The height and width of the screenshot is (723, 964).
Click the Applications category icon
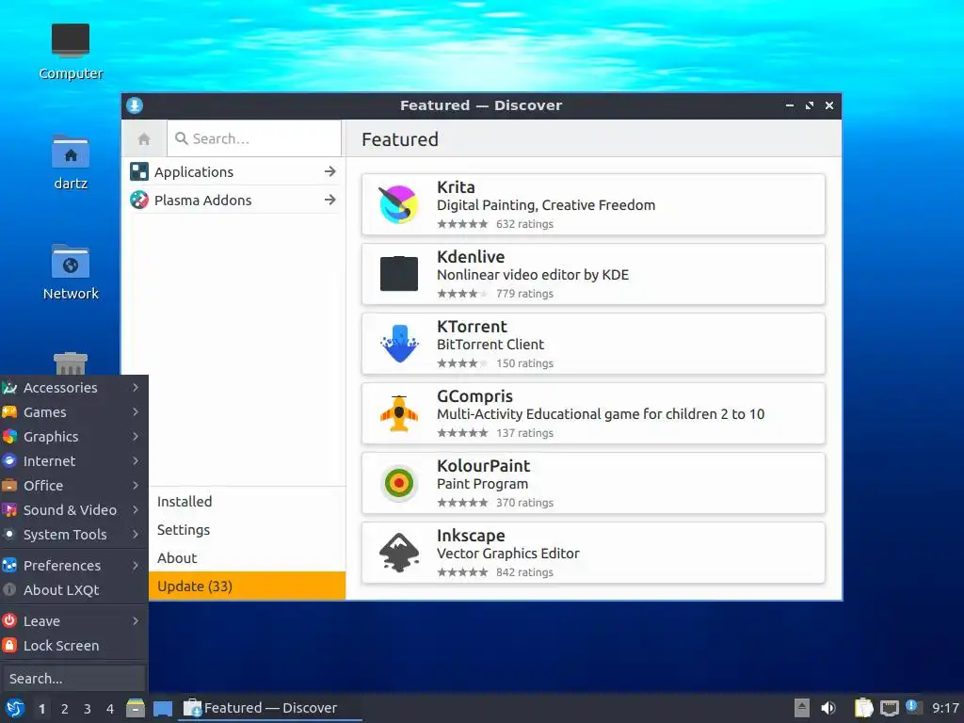pyautogui.click(x=139, y=171)
